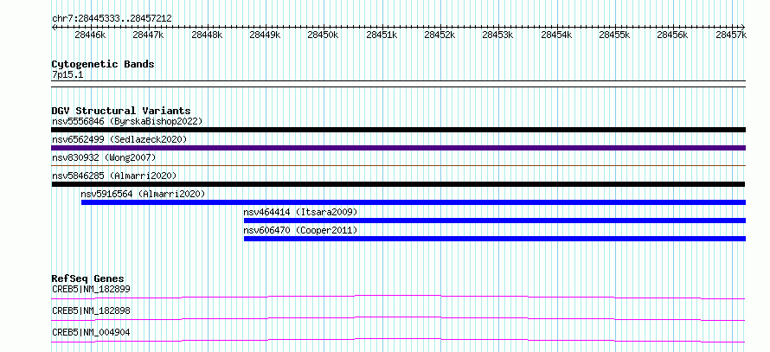Click the blue bar under nsv464414

click(x=495, y=221)
